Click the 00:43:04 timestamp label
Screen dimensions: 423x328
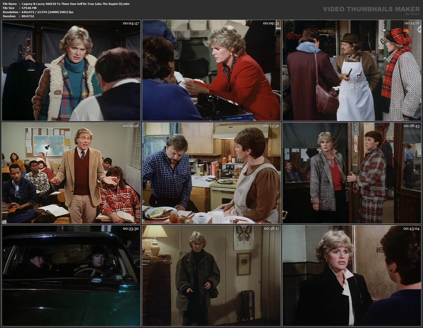tap(412, 229)
